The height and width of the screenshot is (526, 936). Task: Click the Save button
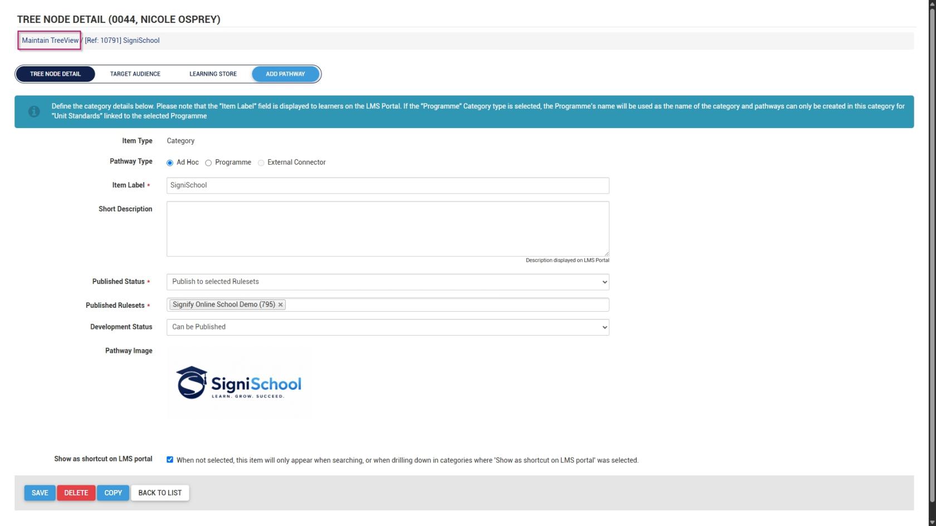(x=40, y=493)
